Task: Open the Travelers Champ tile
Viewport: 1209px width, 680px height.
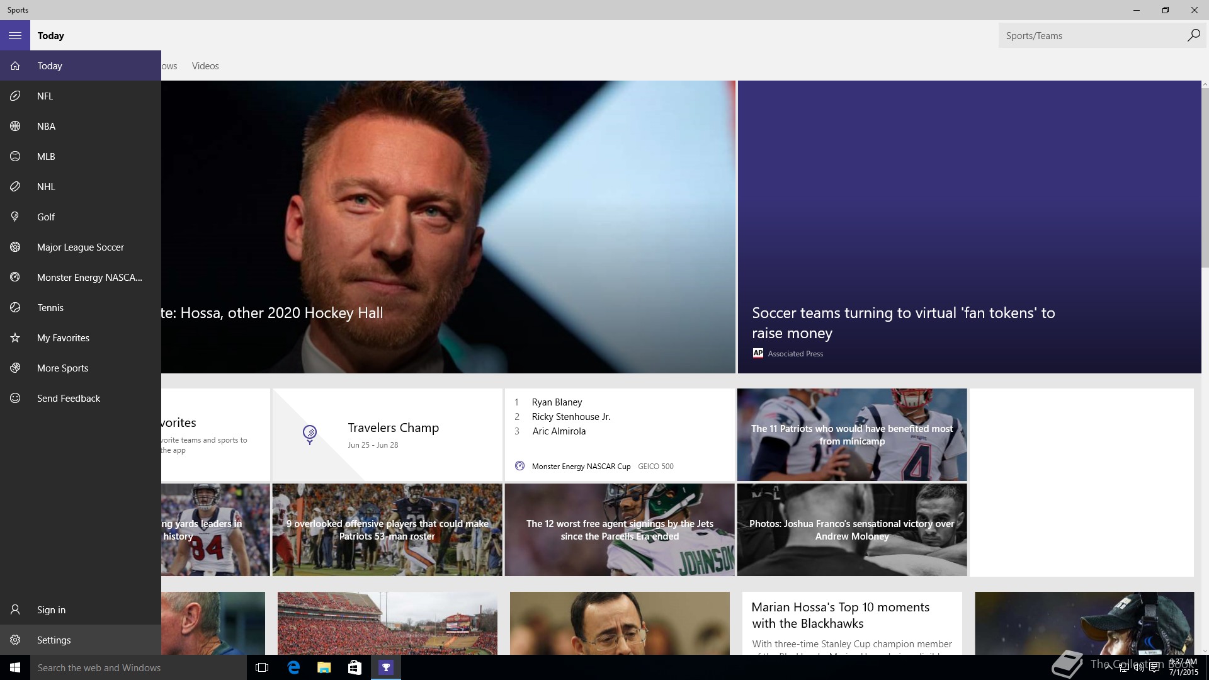Action: 387,434
